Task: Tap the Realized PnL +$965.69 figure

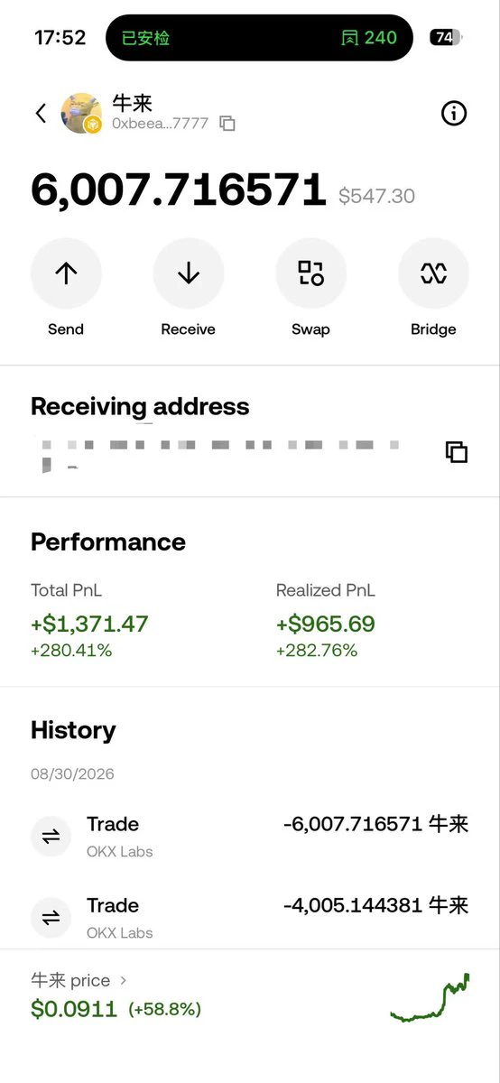Action: 326,624
